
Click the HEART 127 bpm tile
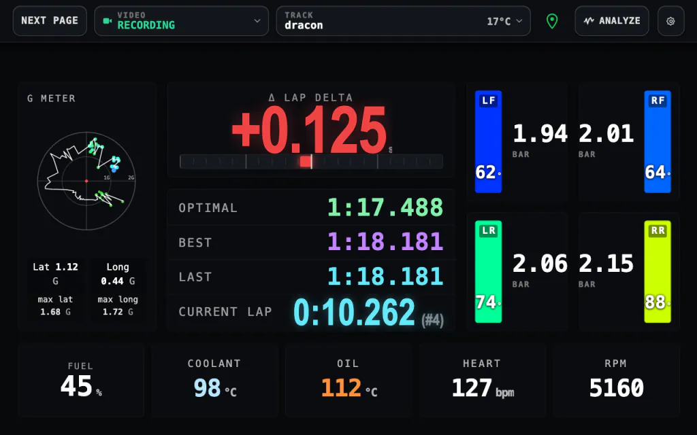[x=483, y=380]
